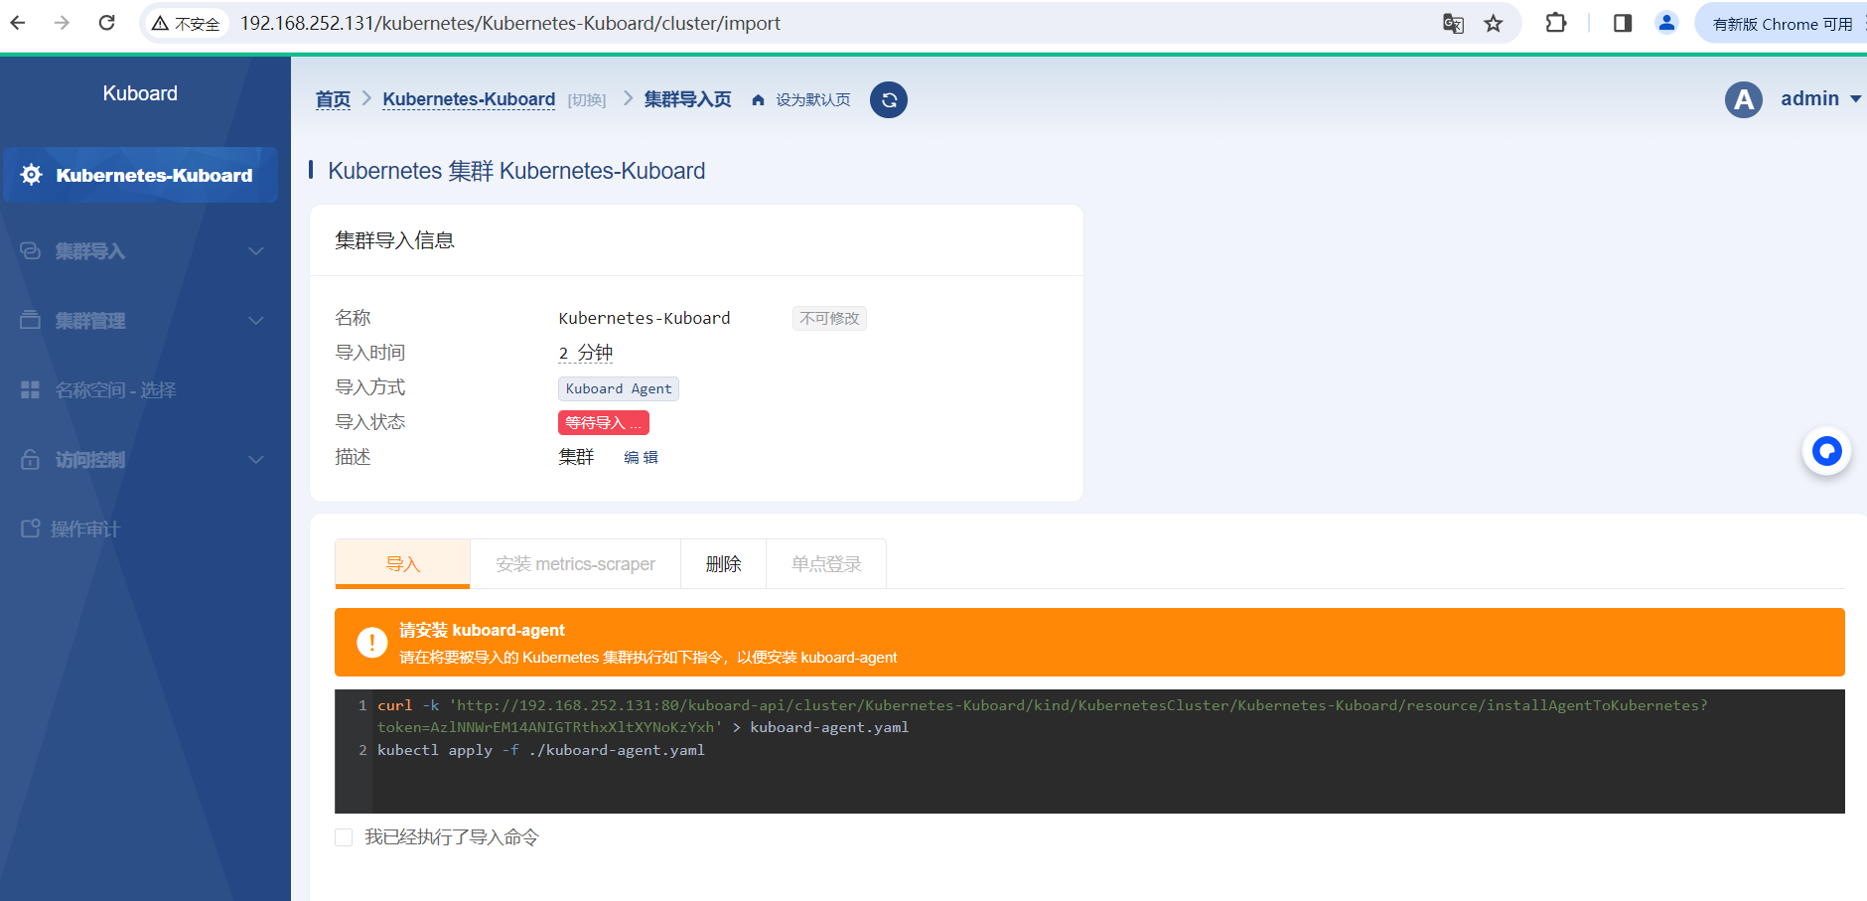Click 编辑 to edit the description
Viewport: 1867px width, 901px height.
pyautogui.click(x=641, y=458)
